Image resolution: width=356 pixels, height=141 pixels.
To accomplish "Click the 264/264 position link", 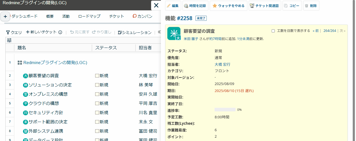I will (330, 31).
